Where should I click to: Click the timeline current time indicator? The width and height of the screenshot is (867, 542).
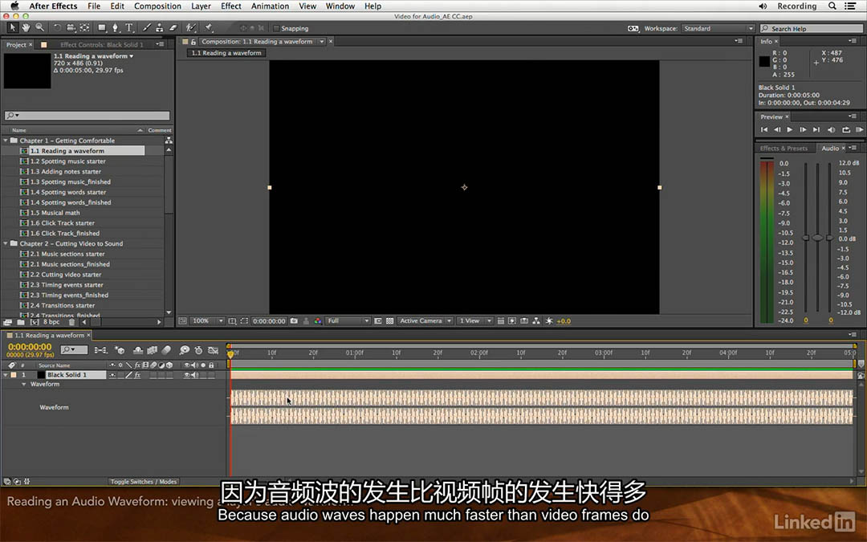click(230, 354)
